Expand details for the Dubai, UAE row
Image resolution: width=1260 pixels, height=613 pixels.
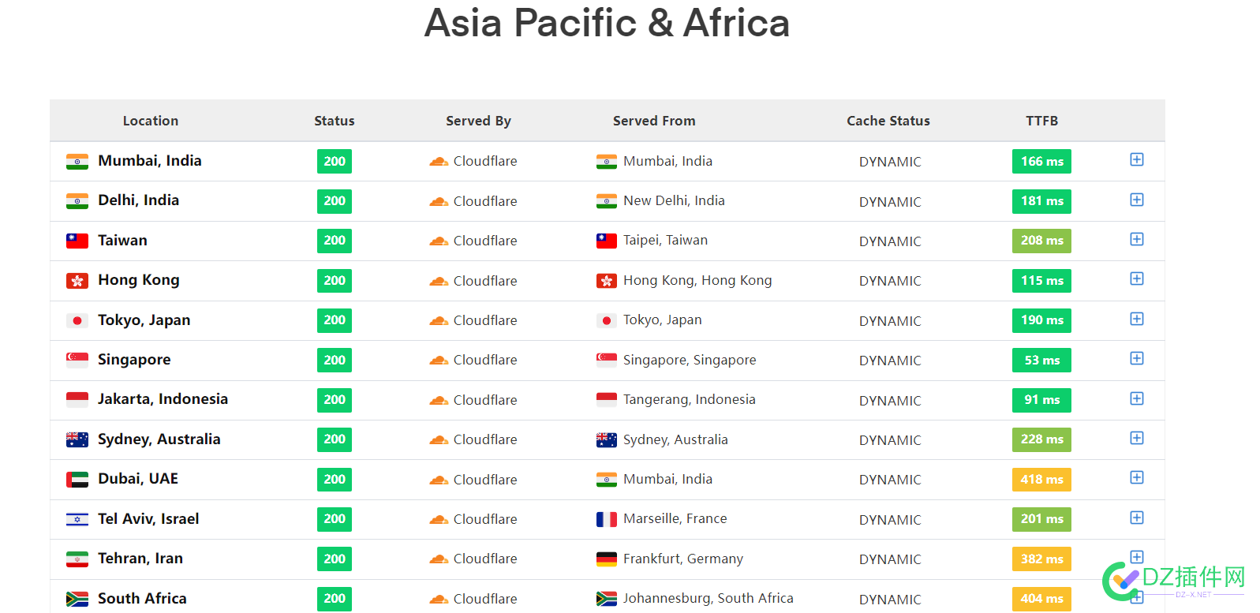[x=1136, y=477]
